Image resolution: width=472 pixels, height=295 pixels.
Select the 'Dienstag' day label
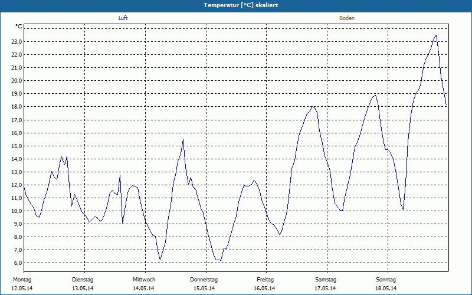point(83,280)
